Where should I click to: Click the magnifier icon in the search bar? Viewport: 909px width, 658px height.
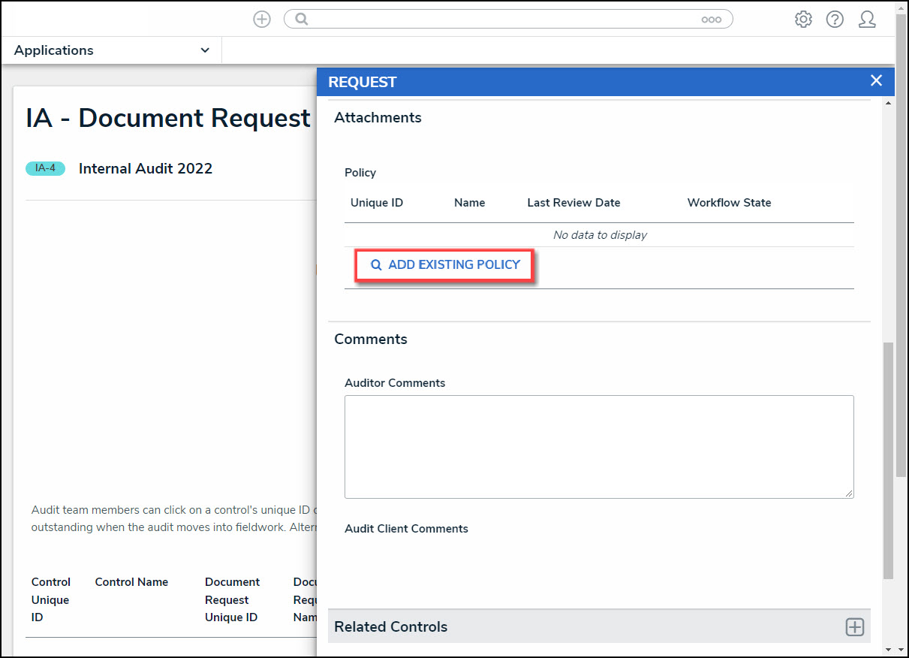(x=301, y=20)
